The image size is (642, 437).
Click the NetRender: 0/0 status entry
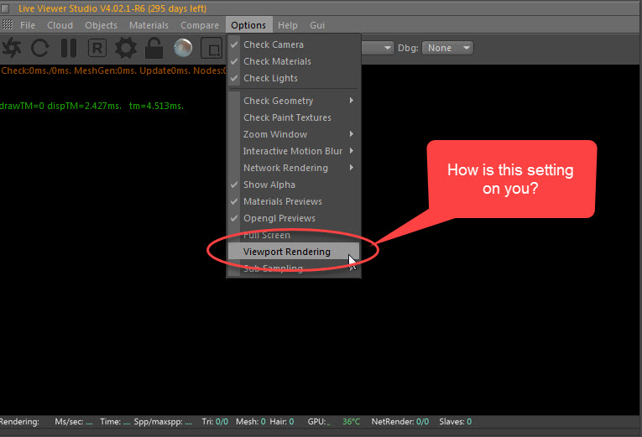tap(400, 421)
